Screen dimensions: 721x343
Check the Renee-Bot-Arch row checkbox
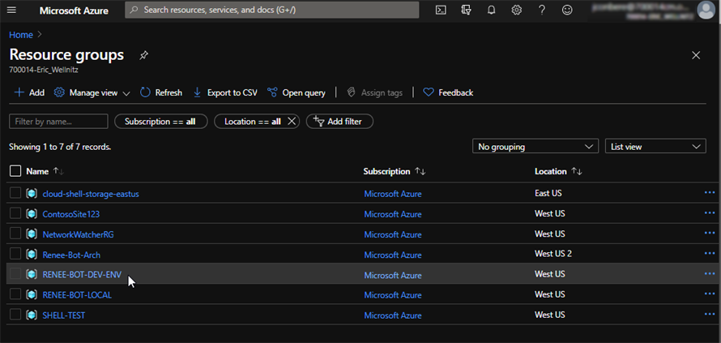coord(15,254)
